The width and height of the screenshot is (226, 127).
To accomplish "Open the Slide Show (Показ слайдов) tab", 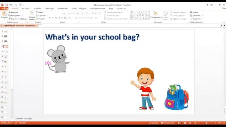I will coord(78,8).
